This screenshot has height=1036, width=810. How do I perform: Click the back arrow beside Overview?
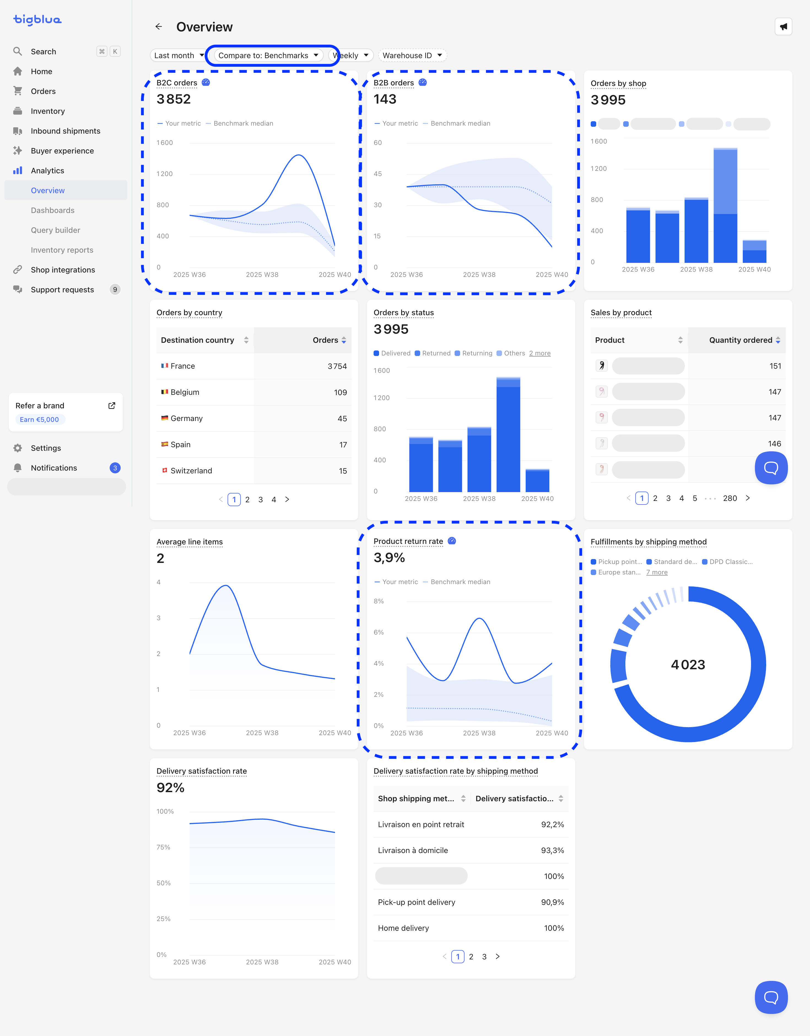(158, 26)
